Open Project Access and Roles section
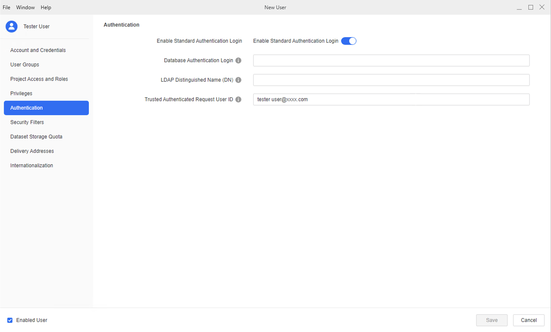 tap(39, 79)
